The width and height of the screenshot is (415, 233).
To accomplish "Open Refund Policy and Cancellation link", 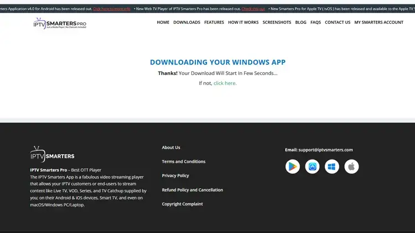I will (193, 190).
